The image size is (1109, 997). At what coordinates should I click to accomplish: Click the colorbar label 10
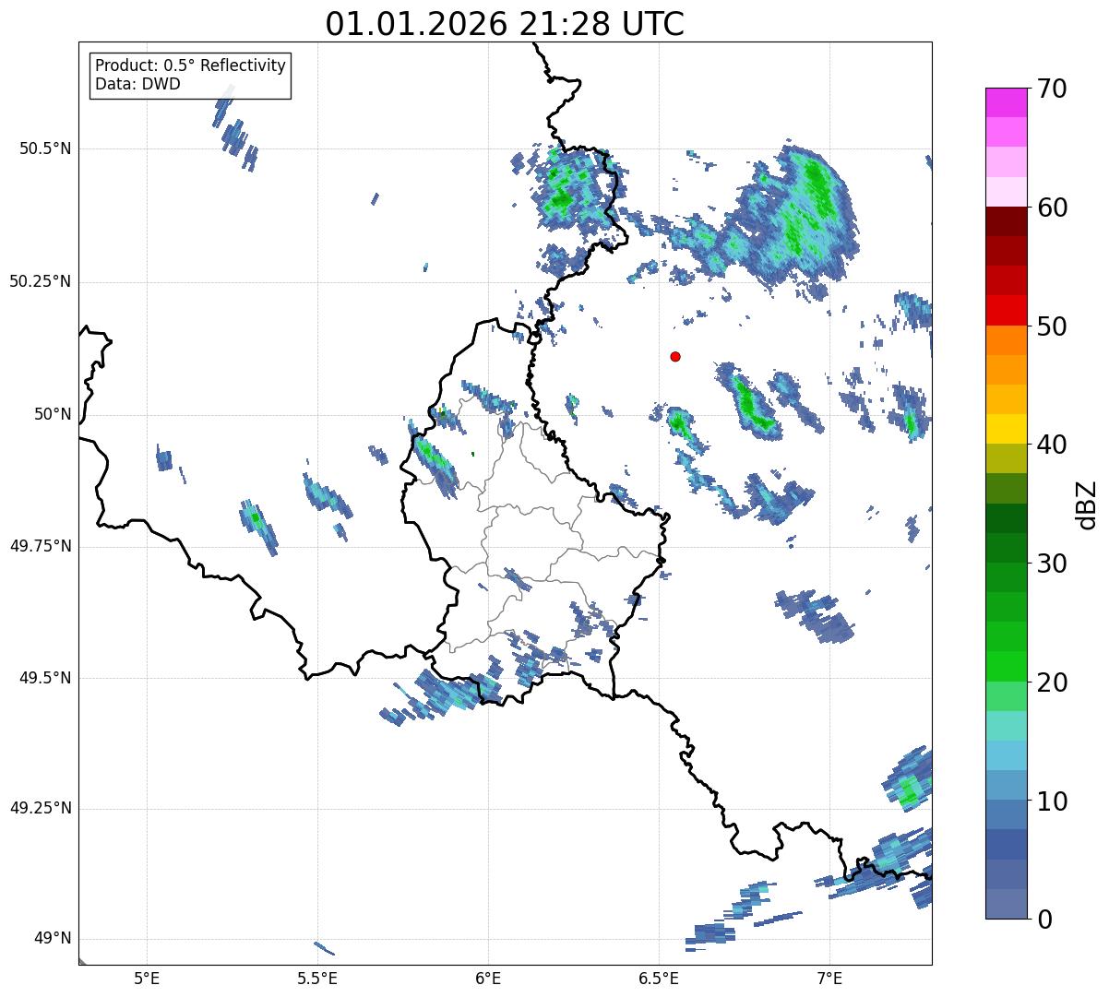tap(1052, 801)
